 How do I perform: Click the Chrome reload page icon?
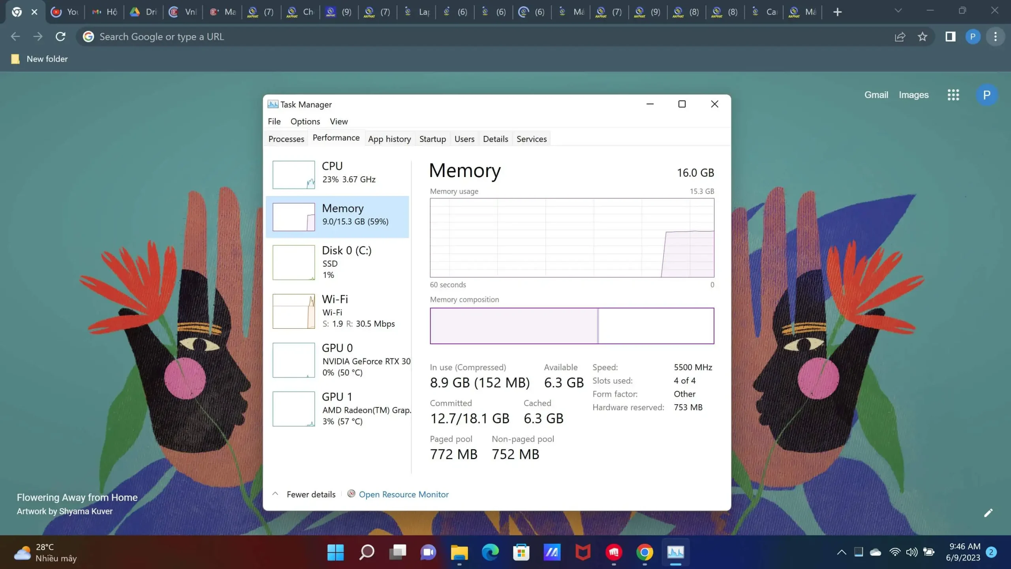point(60,37)
